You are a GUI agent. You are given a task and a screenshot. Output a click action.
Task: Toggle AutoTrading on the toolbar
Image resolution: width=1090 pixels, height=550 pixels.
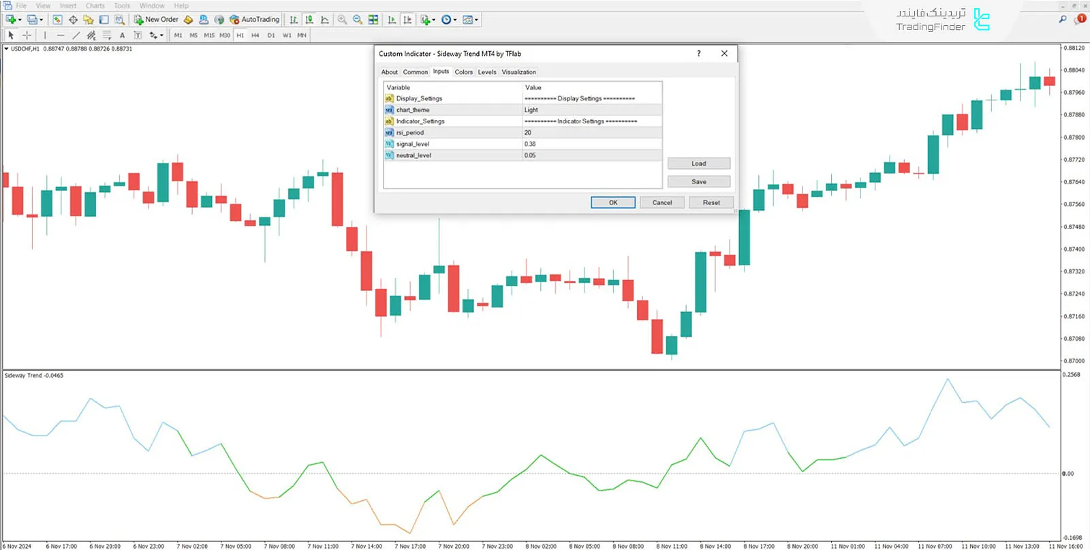coord(254,20)
